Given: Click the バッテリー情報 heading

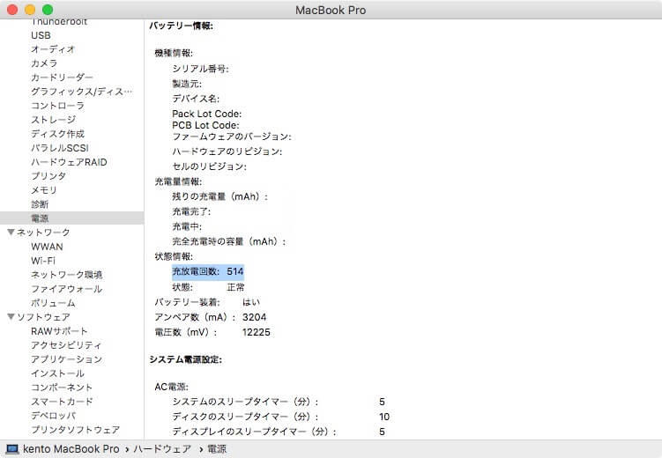Looking at the screenshot, I should [x=181, y=26].
